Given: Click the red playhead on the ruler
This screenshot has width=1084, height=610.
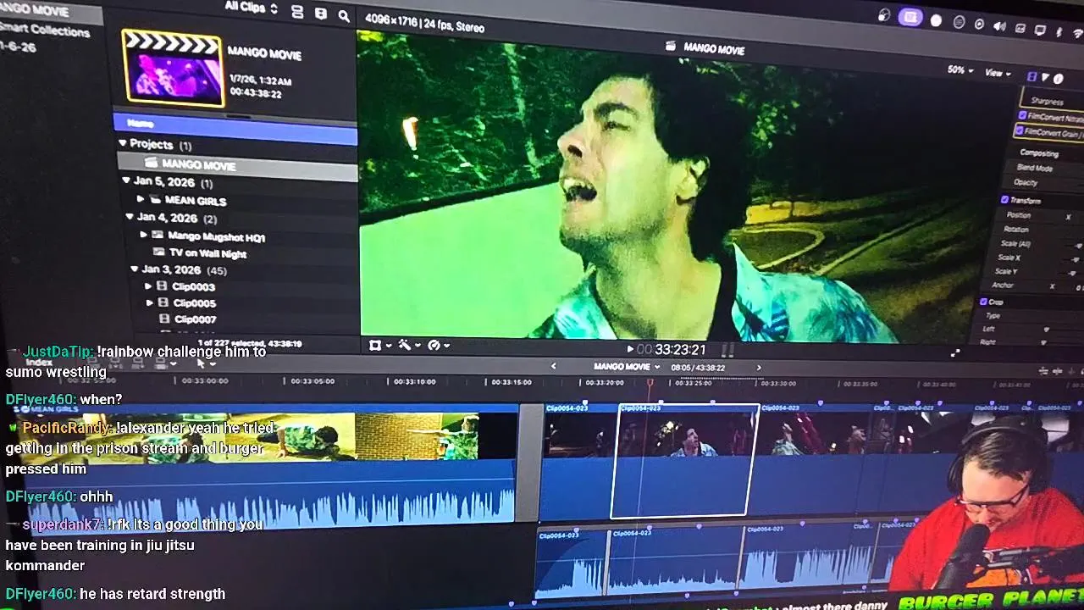Looking at the screenshot, I should pyautogui.click(x=650, y=384).
